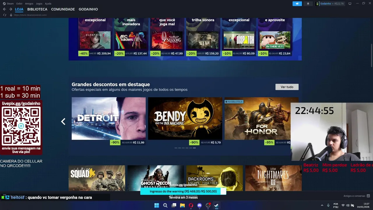Viewport: 373px width, 210px height.
Task: Click Silksong's R$ 47,99 price
Action: pos(177,53)
